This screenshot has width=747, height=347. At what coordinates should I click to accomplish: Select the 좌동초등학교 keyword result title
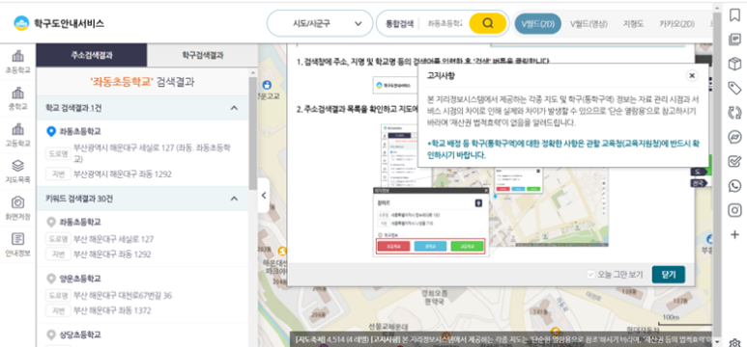pos(80,222)
